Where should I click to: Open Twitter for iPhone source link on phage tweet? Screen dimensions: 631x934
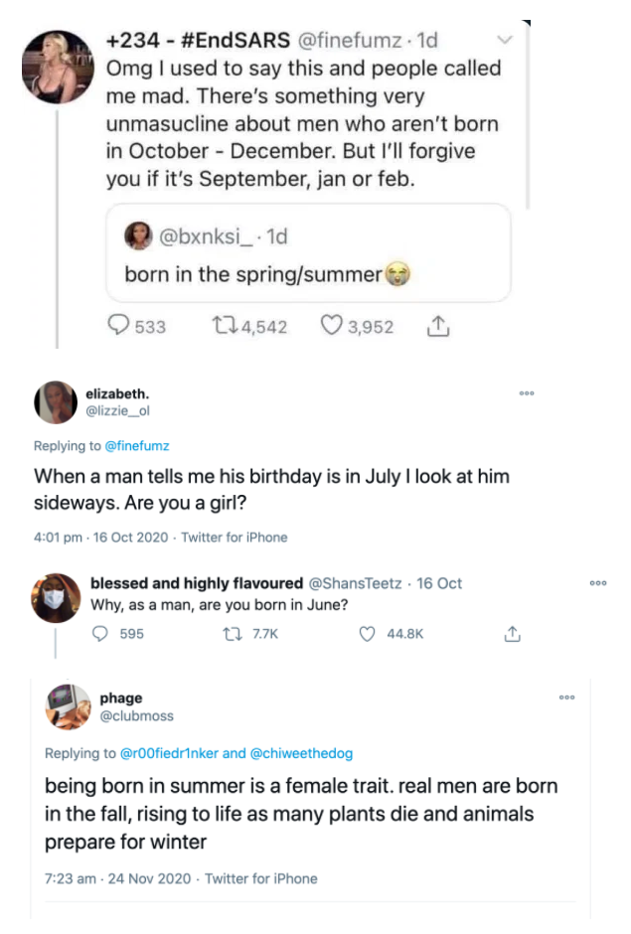tap(261, 878)
